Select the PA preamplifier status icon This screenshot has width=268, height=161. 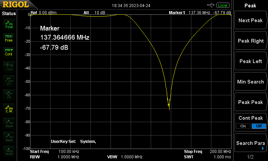tap(9, 95)
